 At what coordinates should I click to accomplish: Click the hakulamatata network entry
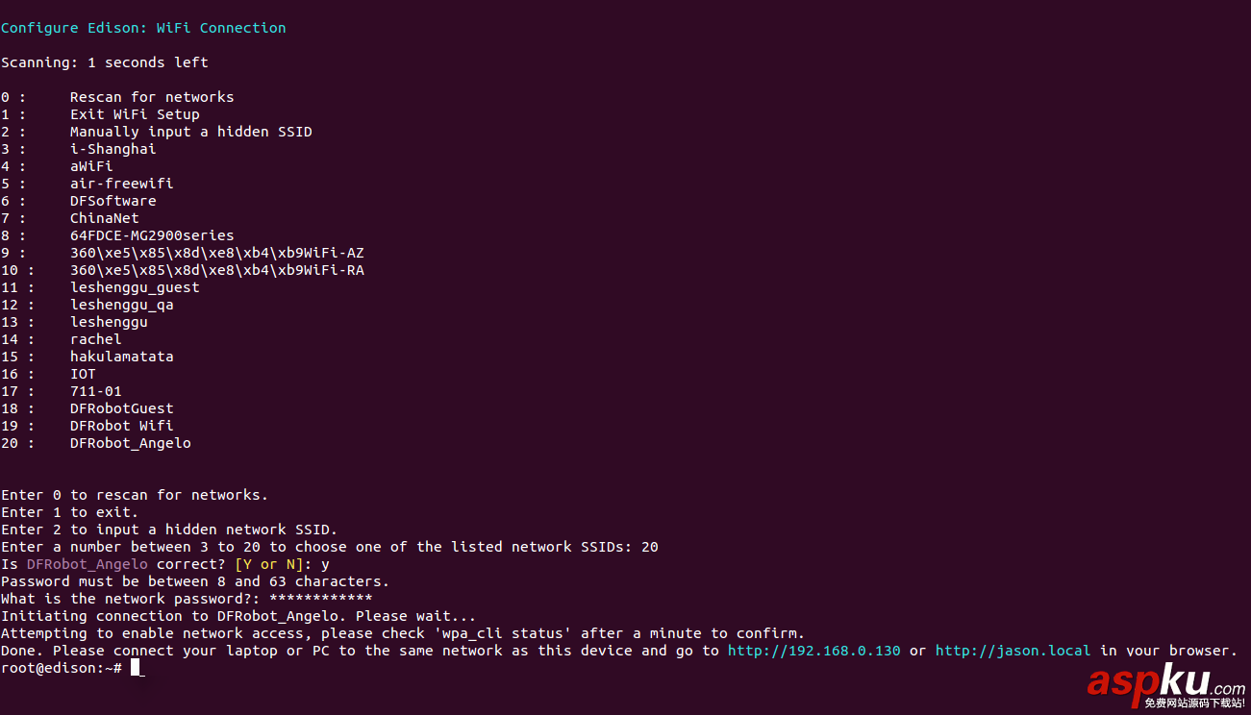point(121,357)
